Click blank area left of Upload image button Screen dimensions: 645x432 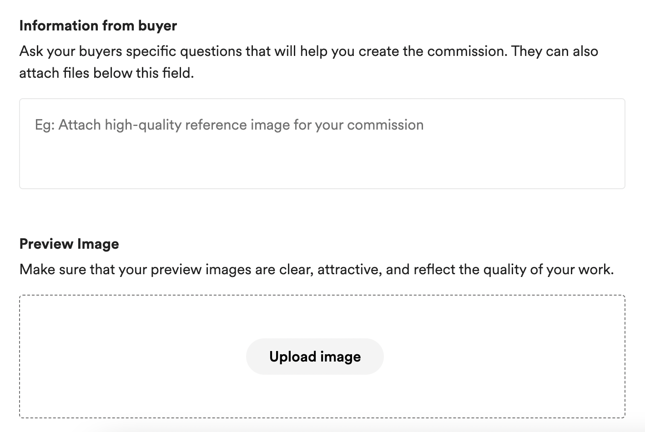(132, 357)
